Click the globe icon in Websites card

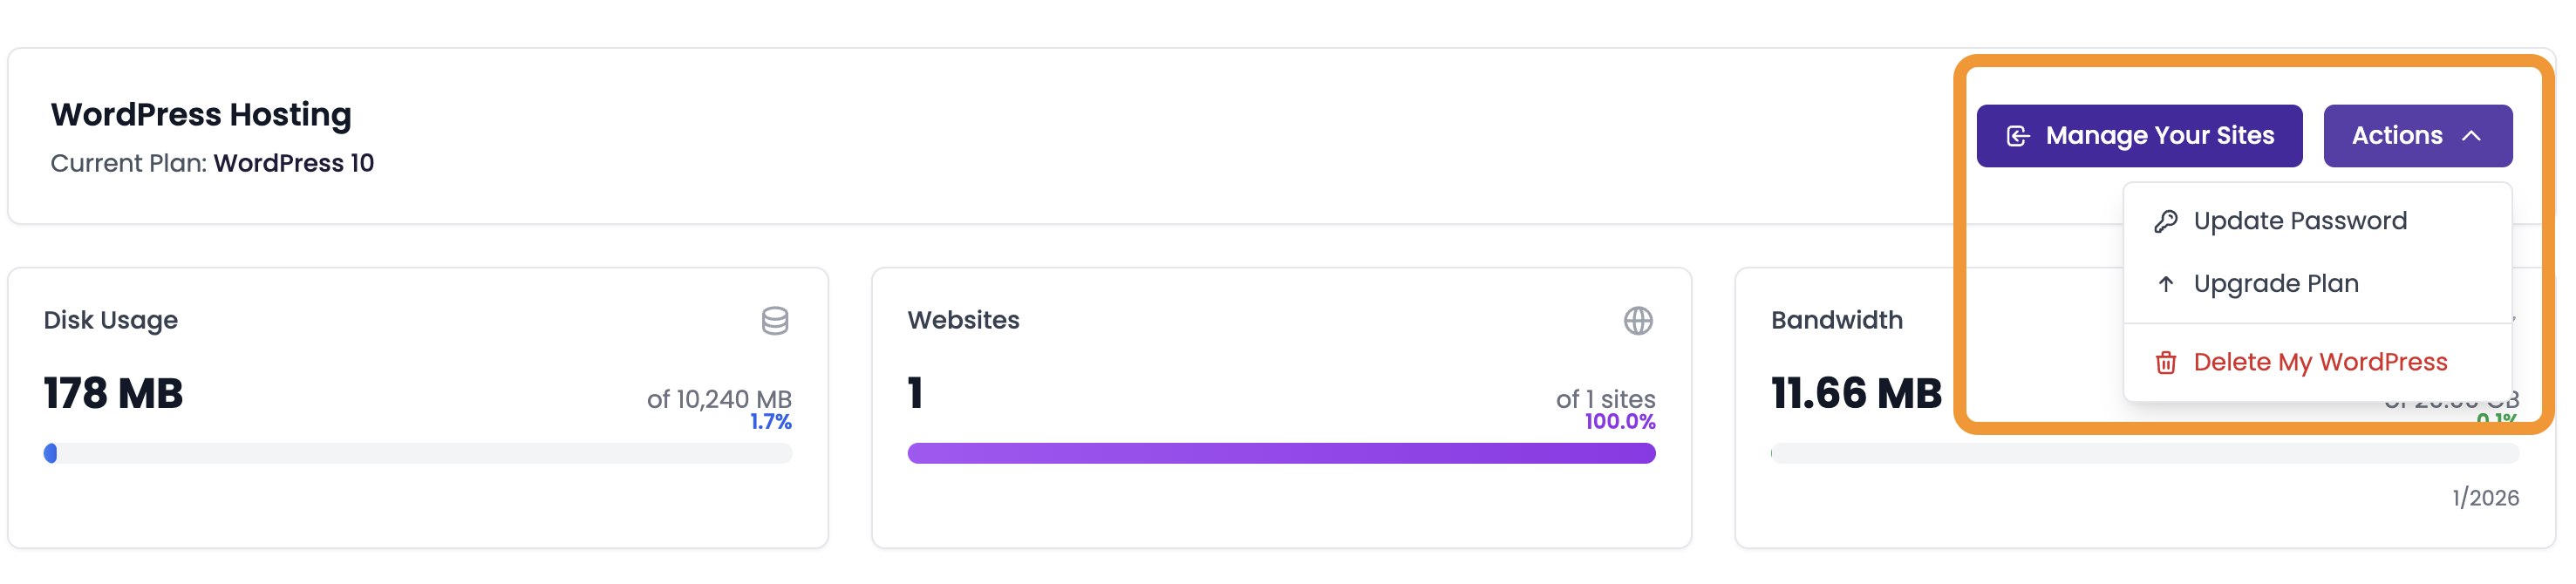point(1638,321)
